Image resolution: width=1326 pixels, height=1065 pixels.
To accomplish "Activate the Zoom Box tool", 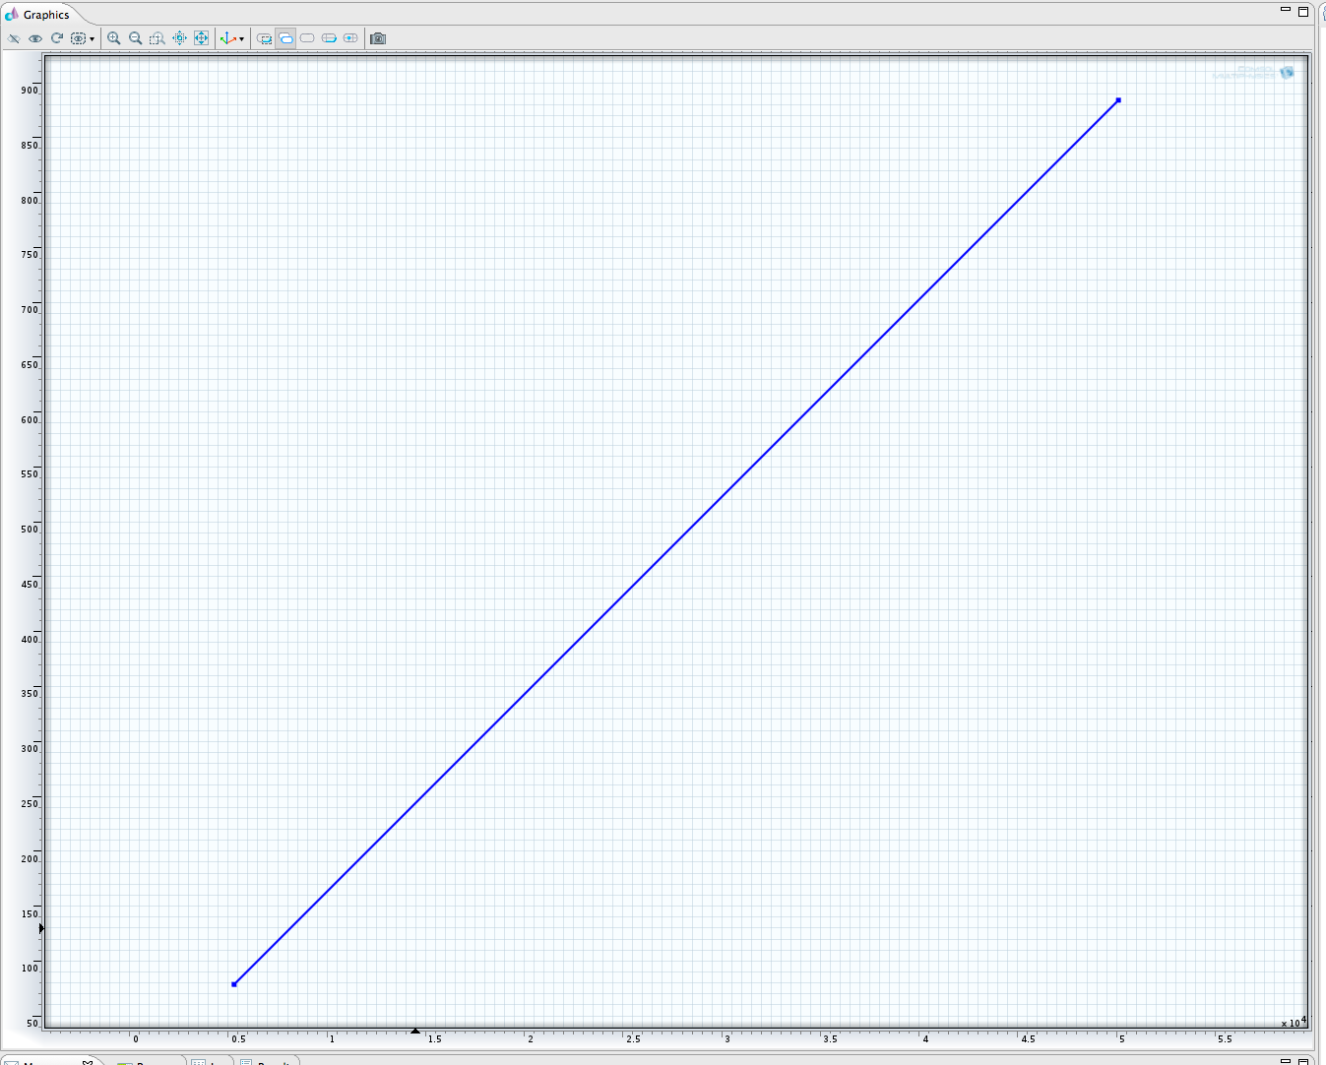I will point(158,38).
